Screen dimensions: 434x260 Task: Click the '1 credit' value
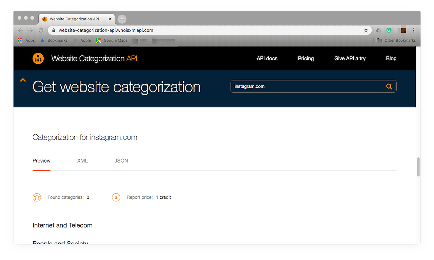(x=163, y=197)
